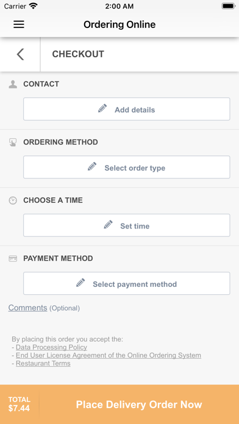Add contact details
This screenshot has width=239, height=424.
click(127, 109)
